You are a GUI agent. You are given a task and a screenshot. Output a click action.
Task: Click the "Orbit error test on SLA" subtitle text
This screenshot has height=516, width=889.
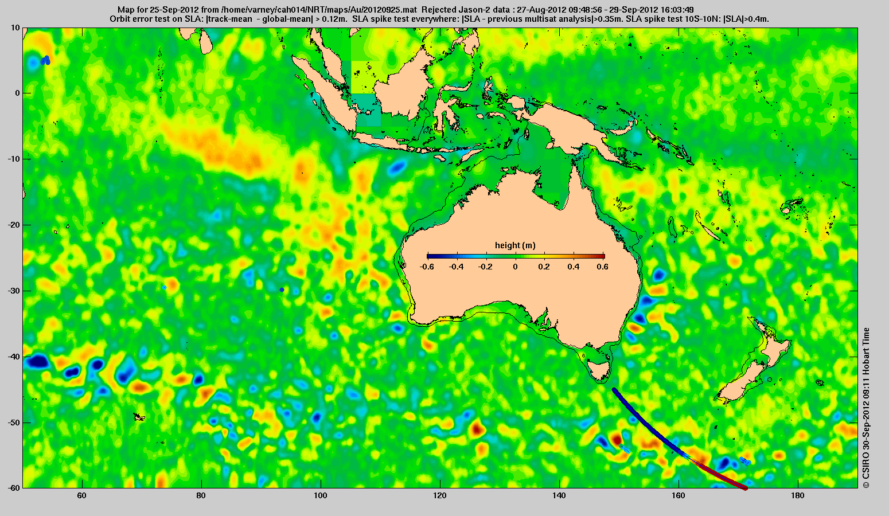click(157, 18)
